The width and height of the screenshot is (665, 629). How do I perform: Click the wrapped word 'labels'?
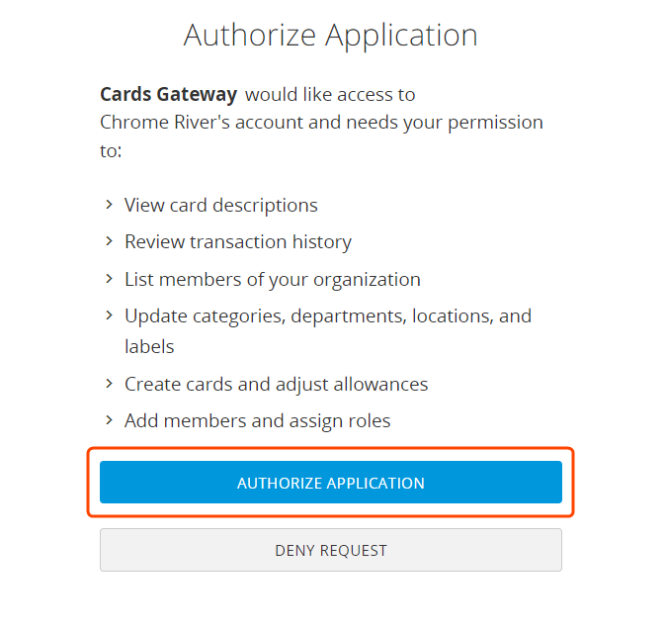click(x=149, y=347)
